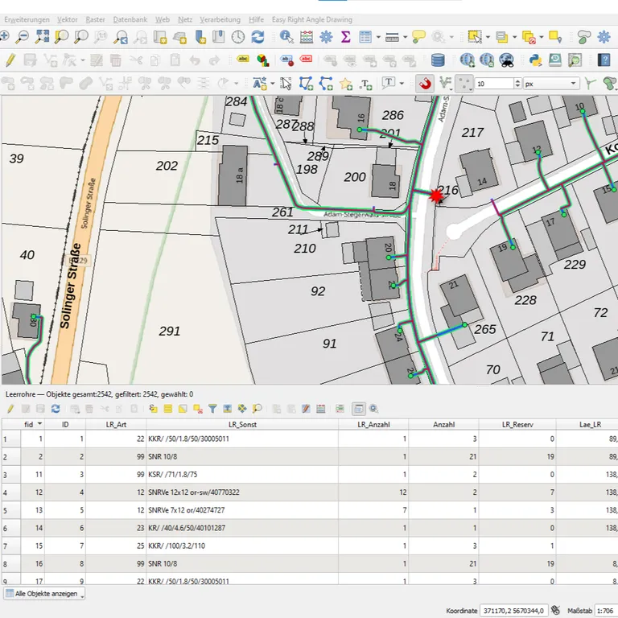Toggle editing pencil in main toolbar
618x618 pixels.
click(x=10, y=60)
